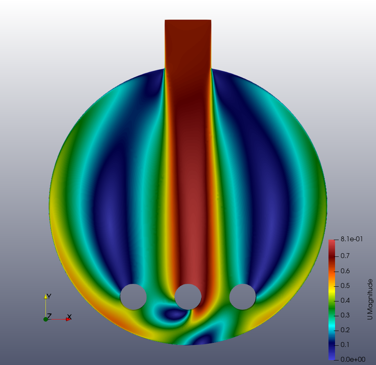Click the Z label on orientation axes
Screen dimensions: 376x365
[x=50, y=316]
